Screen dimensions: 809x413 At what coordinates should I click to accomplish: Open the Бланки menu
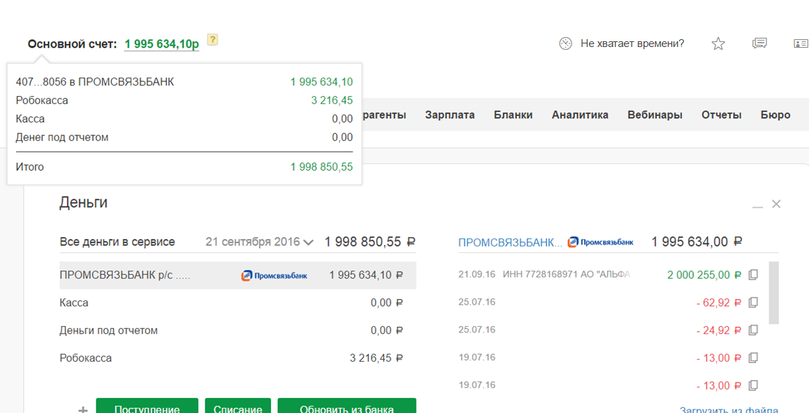coord(513,115)
